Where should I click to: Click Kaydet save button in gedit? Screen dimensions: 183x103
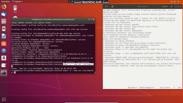pos(165,7)
